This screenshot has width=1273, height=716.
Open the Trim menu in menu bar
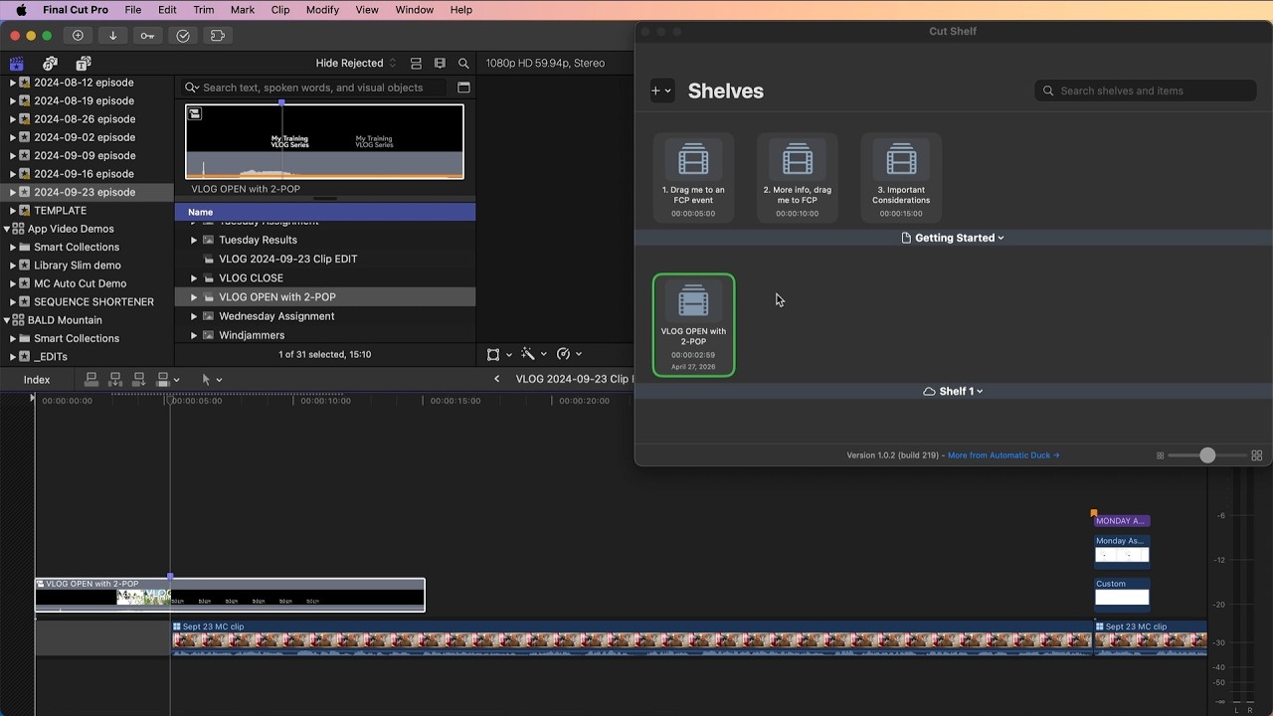coord(203,10)
